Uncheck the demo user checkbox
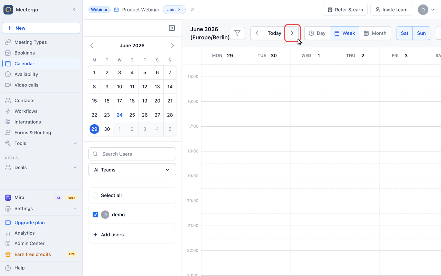The height and width of the screenshot is (276, 441). 95,215
